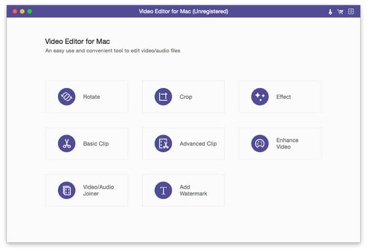Select the Basic Clip scissors icon
This screenshot has height=251, width=367.
pos(67,144)
